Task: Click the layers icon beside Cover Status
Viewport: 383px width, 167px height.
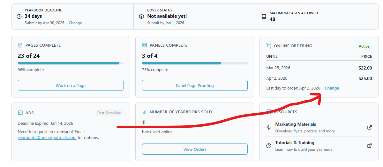Action: coord(141,17)
